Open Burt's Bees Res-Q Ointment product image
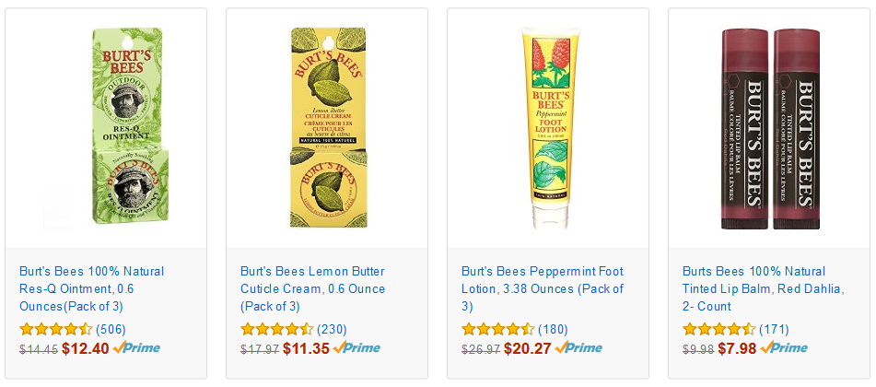This screenshot has width=876, height=387. coord(106,128)
